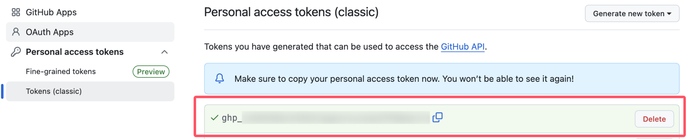The height and width of the screenshot is (139, 692).
Task: Copy the token with the clipboard icon
Action: pos(437,118)
